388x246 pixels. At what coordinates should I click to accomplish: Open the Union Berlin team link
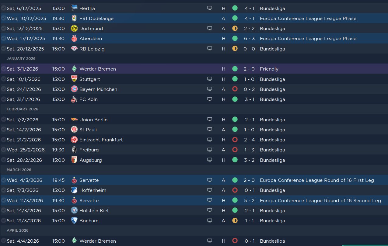[x=93, y=120]
